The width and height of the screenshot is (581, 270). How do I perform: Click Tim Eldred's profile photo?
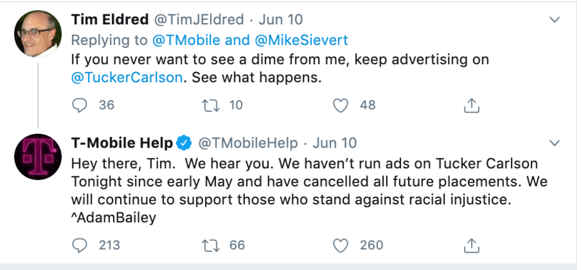(37, 33)
